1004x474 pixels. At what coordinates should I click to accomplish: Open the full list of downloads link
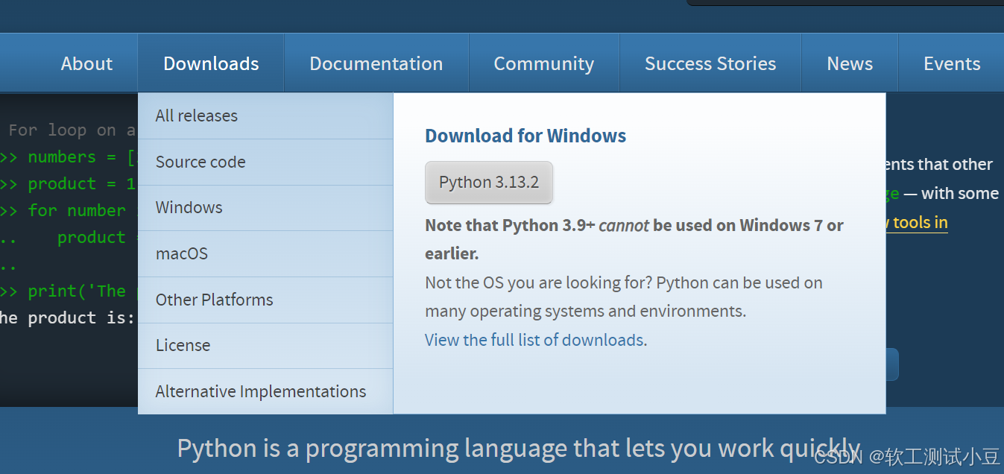point(534,339)
